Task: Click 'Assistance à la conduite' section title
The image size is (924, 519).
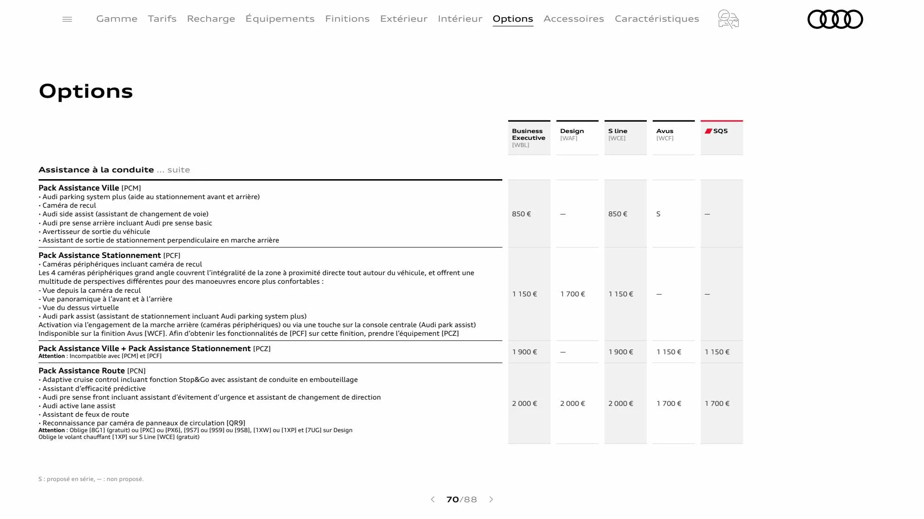Action: (x=96, y=170)
